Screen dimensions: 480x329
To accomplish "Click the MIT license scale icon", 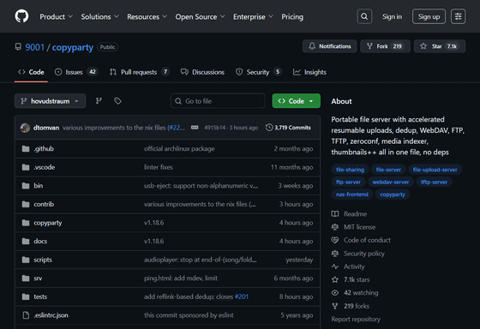I will 335,227.
